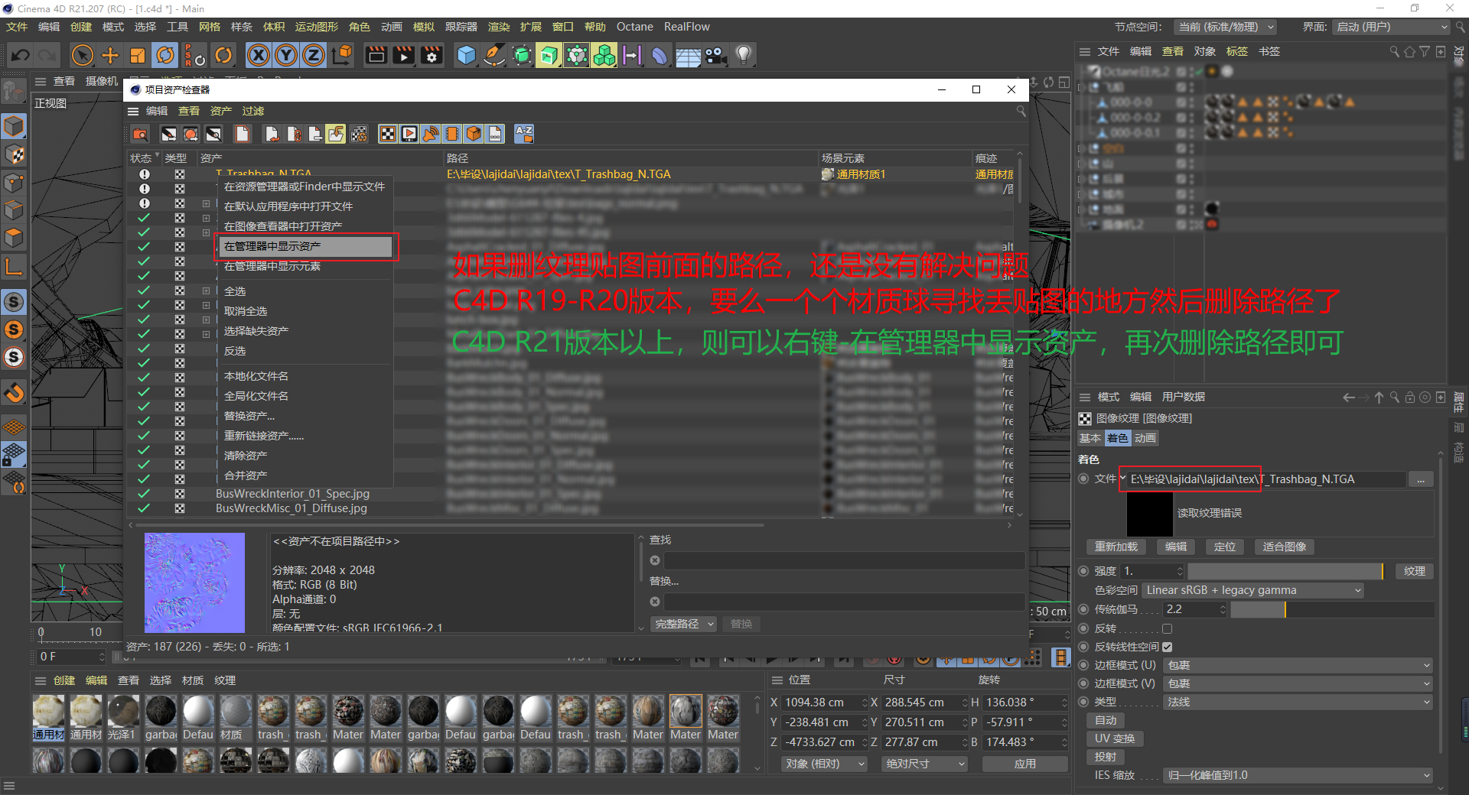Click the relink asset chain icon
The width and height of the screenshot is (1469, 795).
point(294,135)
